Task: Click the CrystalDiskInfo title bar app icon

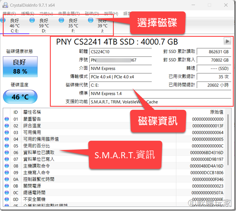Action: tap(5, 5)
